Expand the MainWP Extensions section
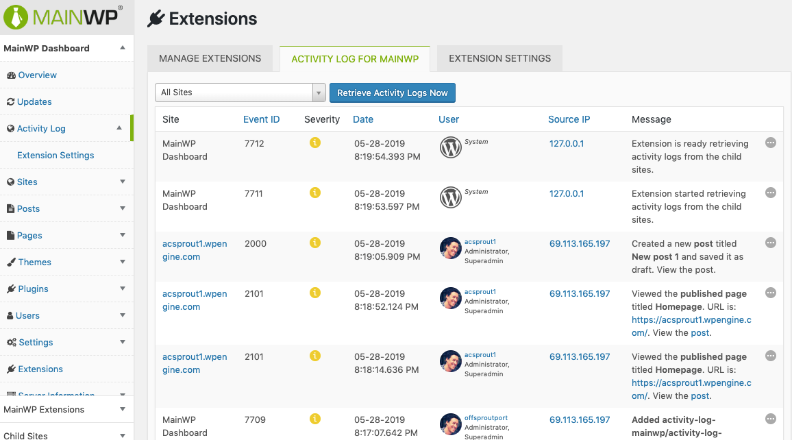The image size is (792, 440). [122, 409]
